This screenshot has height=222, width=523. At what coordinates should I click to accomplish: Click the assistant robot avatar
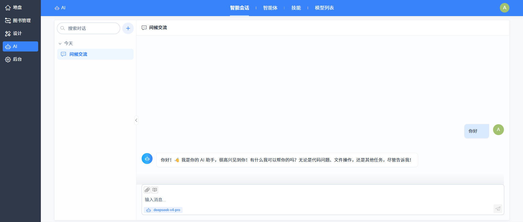147,159
